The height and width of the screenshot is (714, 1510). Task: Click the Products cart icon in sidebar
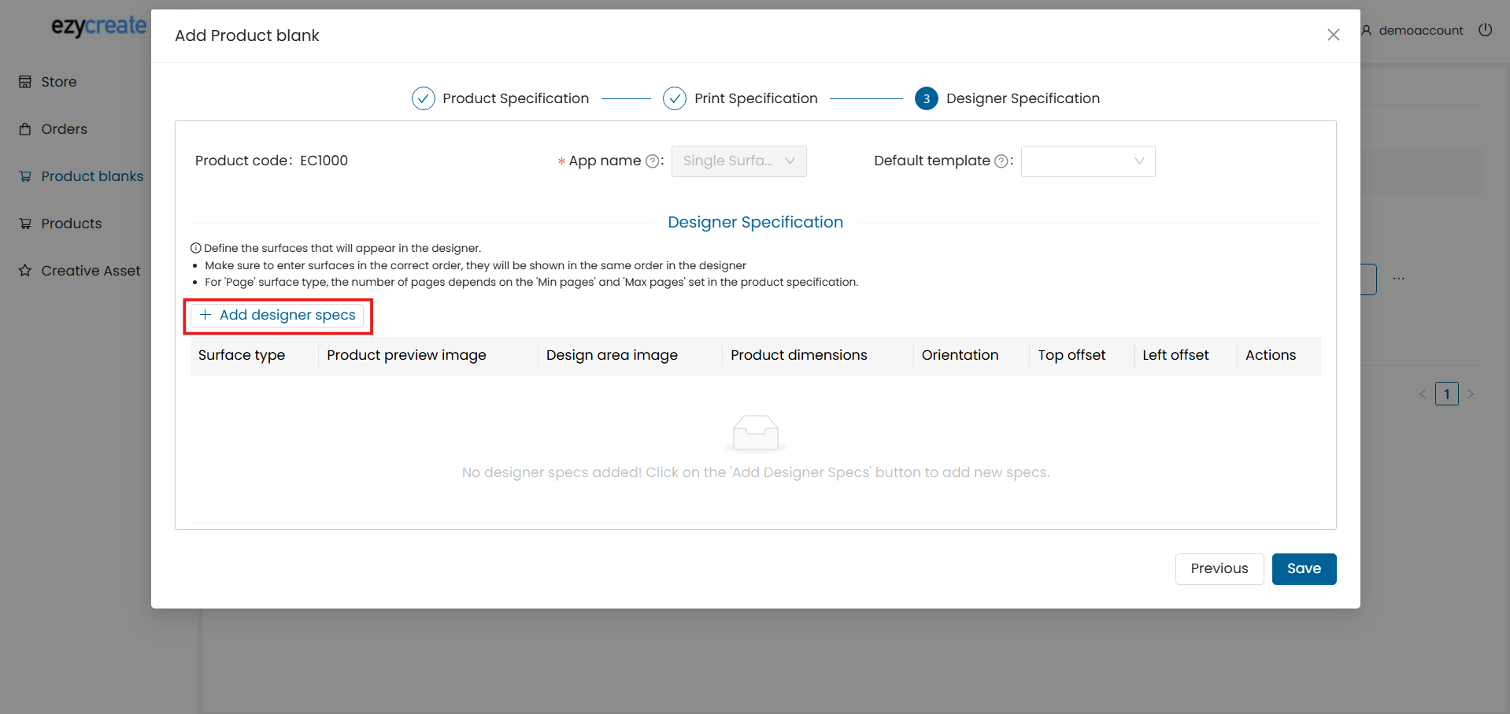click(25, 224)
